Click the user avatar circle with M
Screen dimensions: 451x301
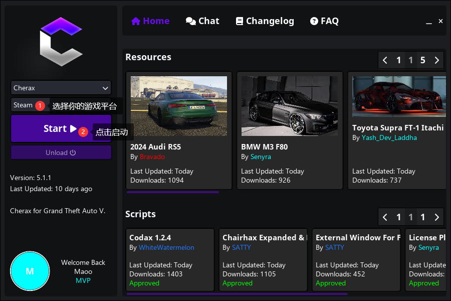tap(30, 271)
